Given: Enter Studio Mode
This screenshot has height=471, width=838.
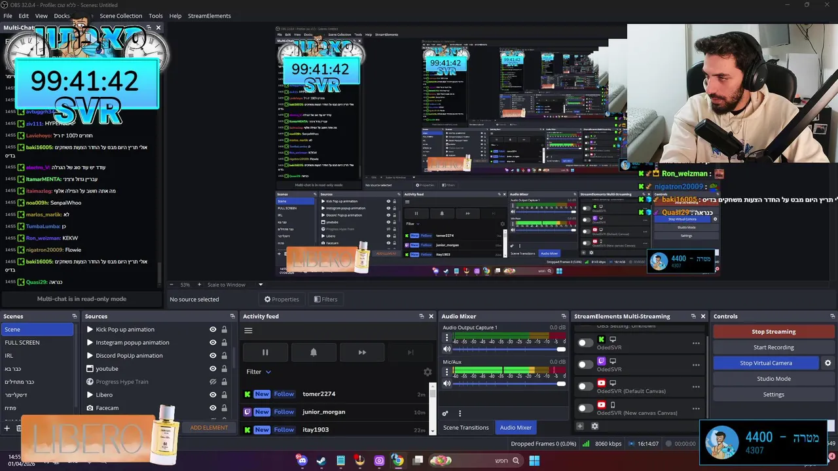Looking at the screenshot, I should tap(773, 379).
